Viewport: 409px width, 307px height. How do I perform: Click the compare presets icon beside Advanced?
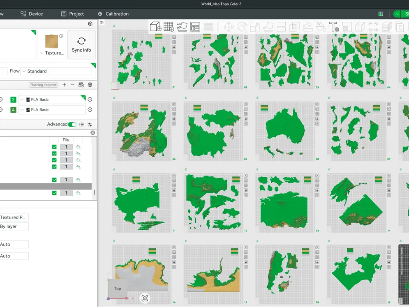pos(90,124)
